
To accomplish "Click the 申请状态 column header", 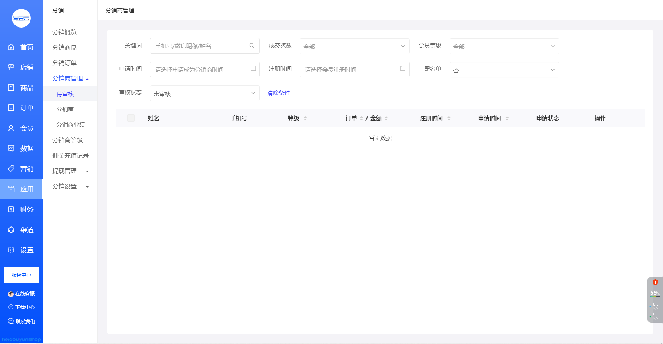I will pos(548,118).
